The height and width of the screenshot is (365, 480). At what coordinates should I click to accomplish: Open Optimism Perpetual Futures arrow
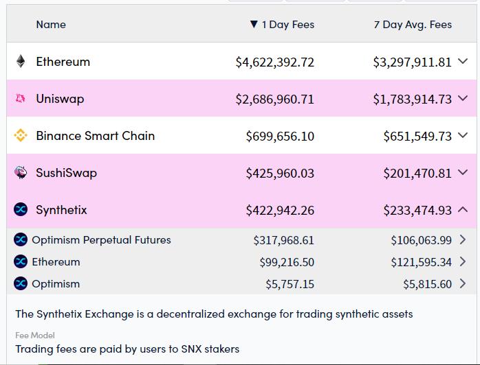463,240
